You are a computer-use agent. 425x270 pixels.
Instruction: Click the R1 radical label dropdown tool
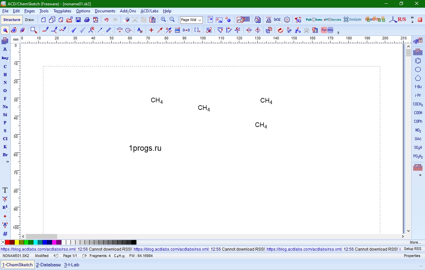(5, 208)
